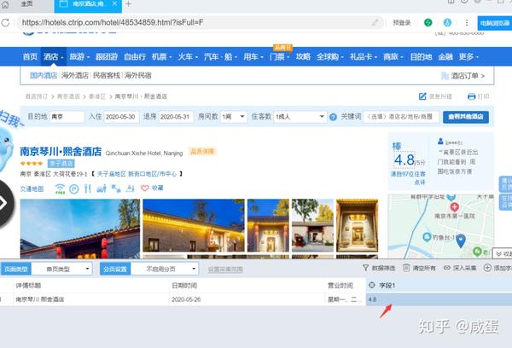This screenshot has height=348, width=512.
Task: Open the 页面类型 dropdown
Action: [x=62, y=269]
